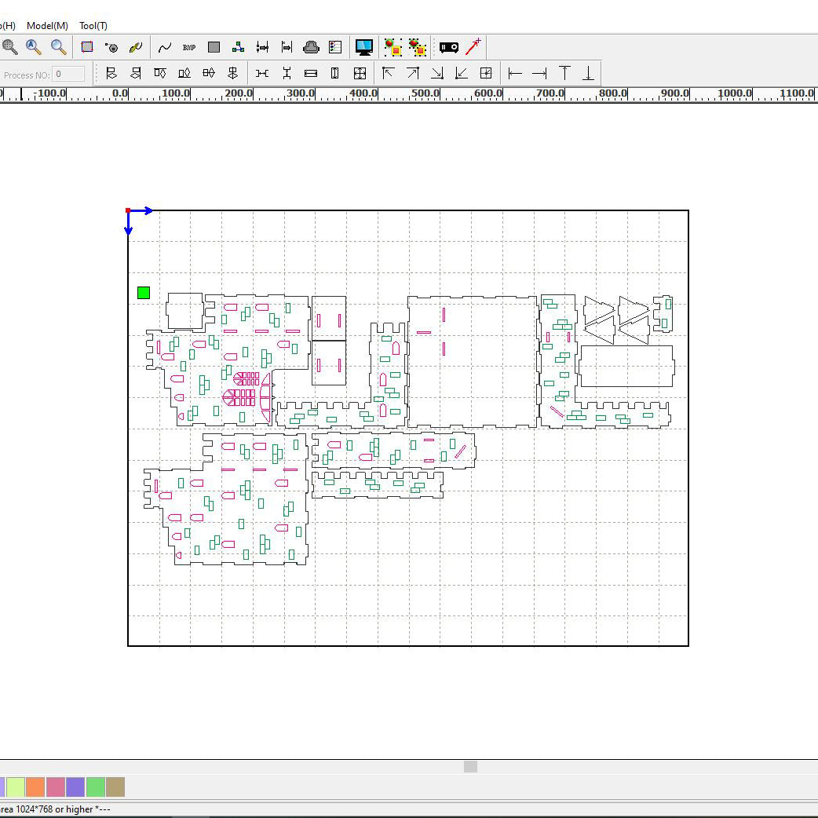Click the center-in-table alignment icon

point(360,73)
